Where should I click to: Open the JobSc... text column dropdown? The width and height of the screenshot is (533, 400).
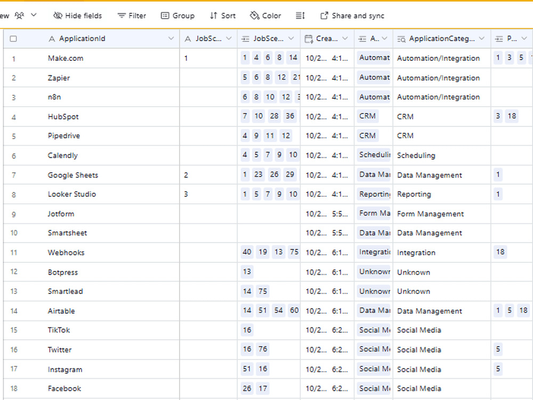(229, 38)
